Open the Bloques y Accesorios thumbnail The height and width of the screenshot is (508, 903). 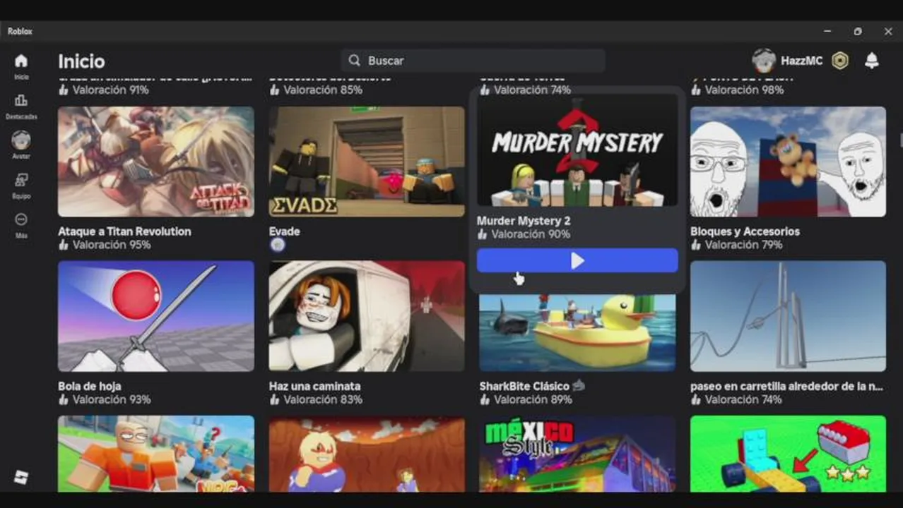point(788,162)
